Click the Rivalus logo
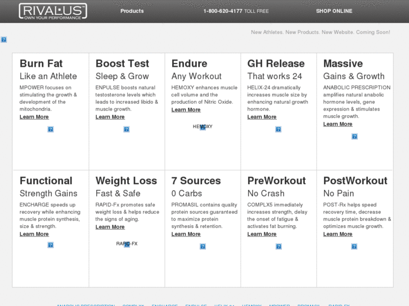409x306 pixels. tap(53, 11)
